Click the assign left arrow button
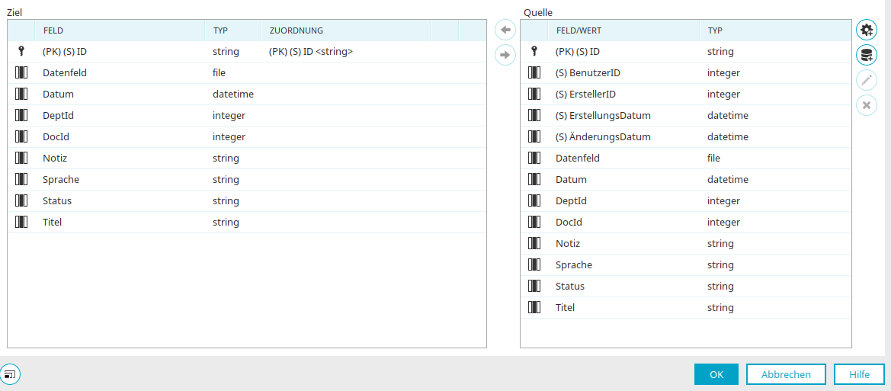Viewport: 891px width, 391px height. [505, 30]
